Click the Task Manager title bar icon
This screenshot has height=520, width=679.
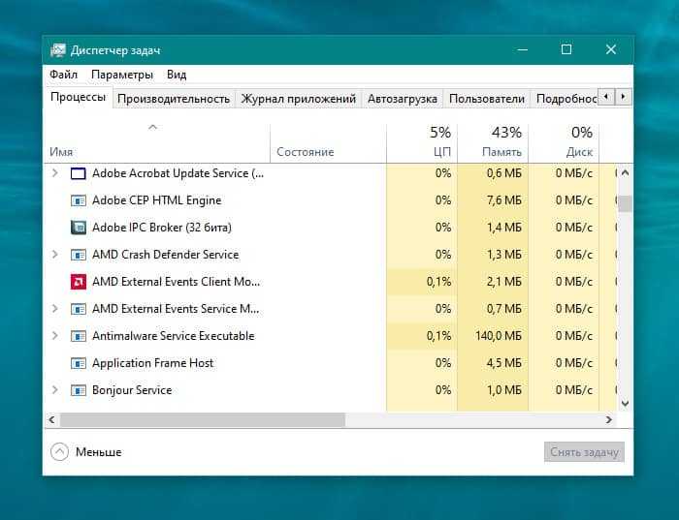[58, 50]
